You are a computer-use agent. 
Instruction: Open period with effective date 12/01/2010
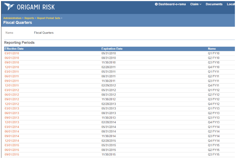pos(12,67)
